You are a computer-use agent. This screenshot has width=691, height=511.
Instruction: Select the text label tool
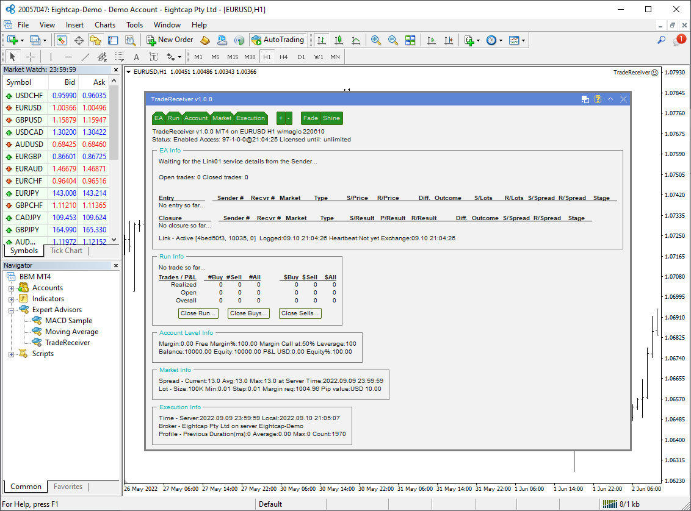pyautogui.click(x=153, y=57)
